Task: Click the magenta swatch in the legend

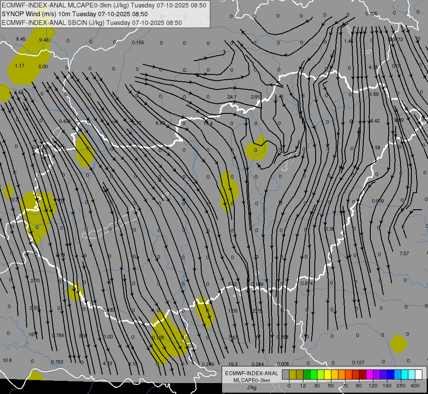Action: [370, 374]
